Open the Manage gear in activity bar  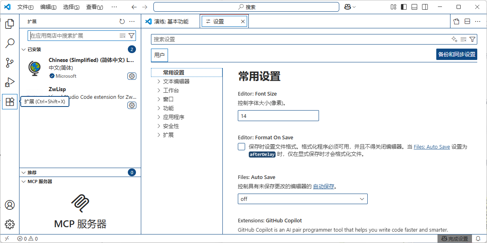tap(10, 224)
